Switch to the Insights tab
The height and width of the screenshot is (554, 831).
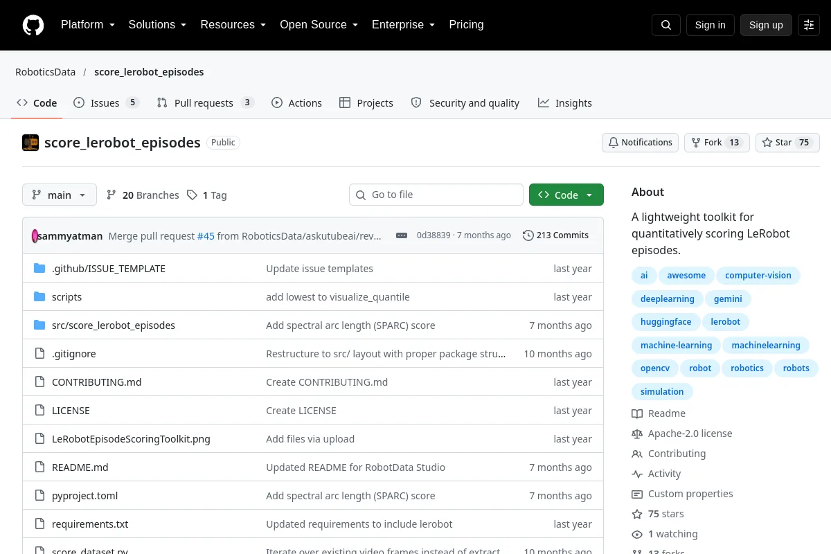(564, 102)
